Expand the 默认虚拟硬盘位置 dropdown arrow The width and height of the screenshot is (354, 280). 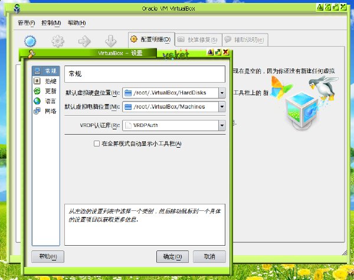coord(222,93)
